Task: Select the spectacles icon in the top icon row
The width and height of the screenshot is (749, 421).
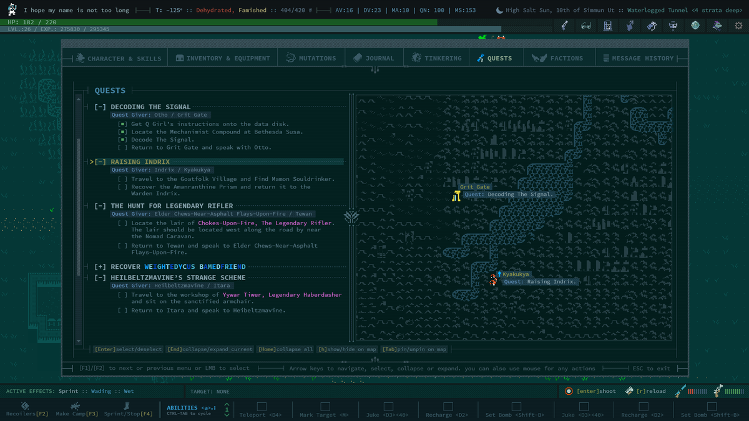Action: click(585, 25)
